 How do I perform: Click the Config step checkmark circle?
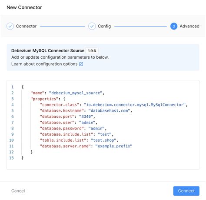point(92,26)
